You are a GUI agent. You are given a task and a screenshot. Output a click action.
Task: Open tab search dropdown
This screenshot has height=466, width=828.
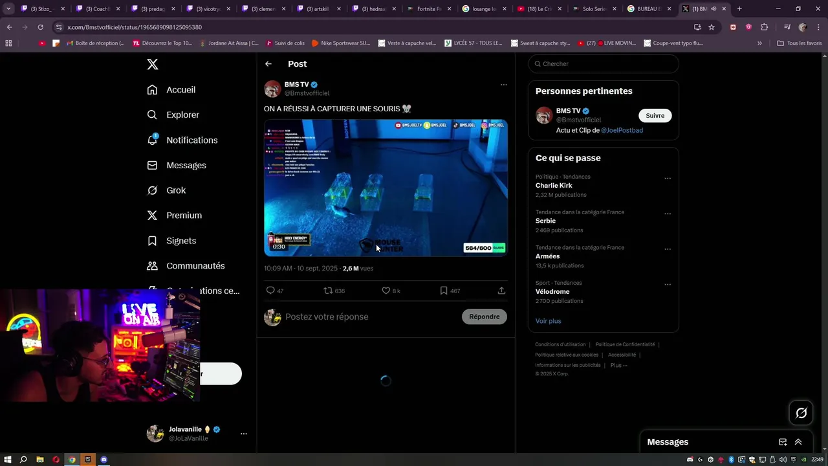8,9
